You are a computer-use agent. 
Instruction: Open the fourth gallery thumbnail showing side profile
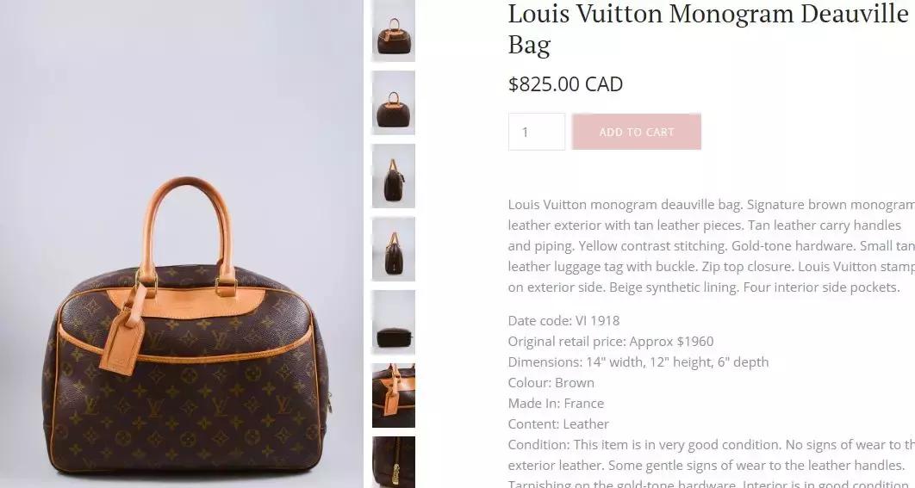pyautogui.click(x=393, y=249)
